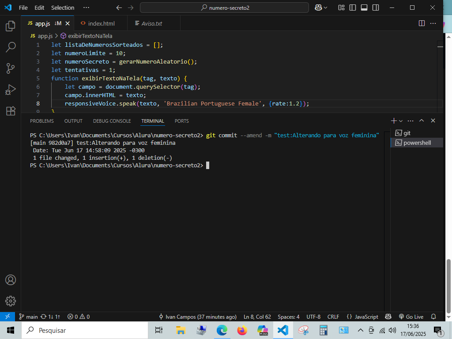Viewport: 452px width, 339px height.
Task: Click the remote window indicator in the status bar
Action: 8,316
